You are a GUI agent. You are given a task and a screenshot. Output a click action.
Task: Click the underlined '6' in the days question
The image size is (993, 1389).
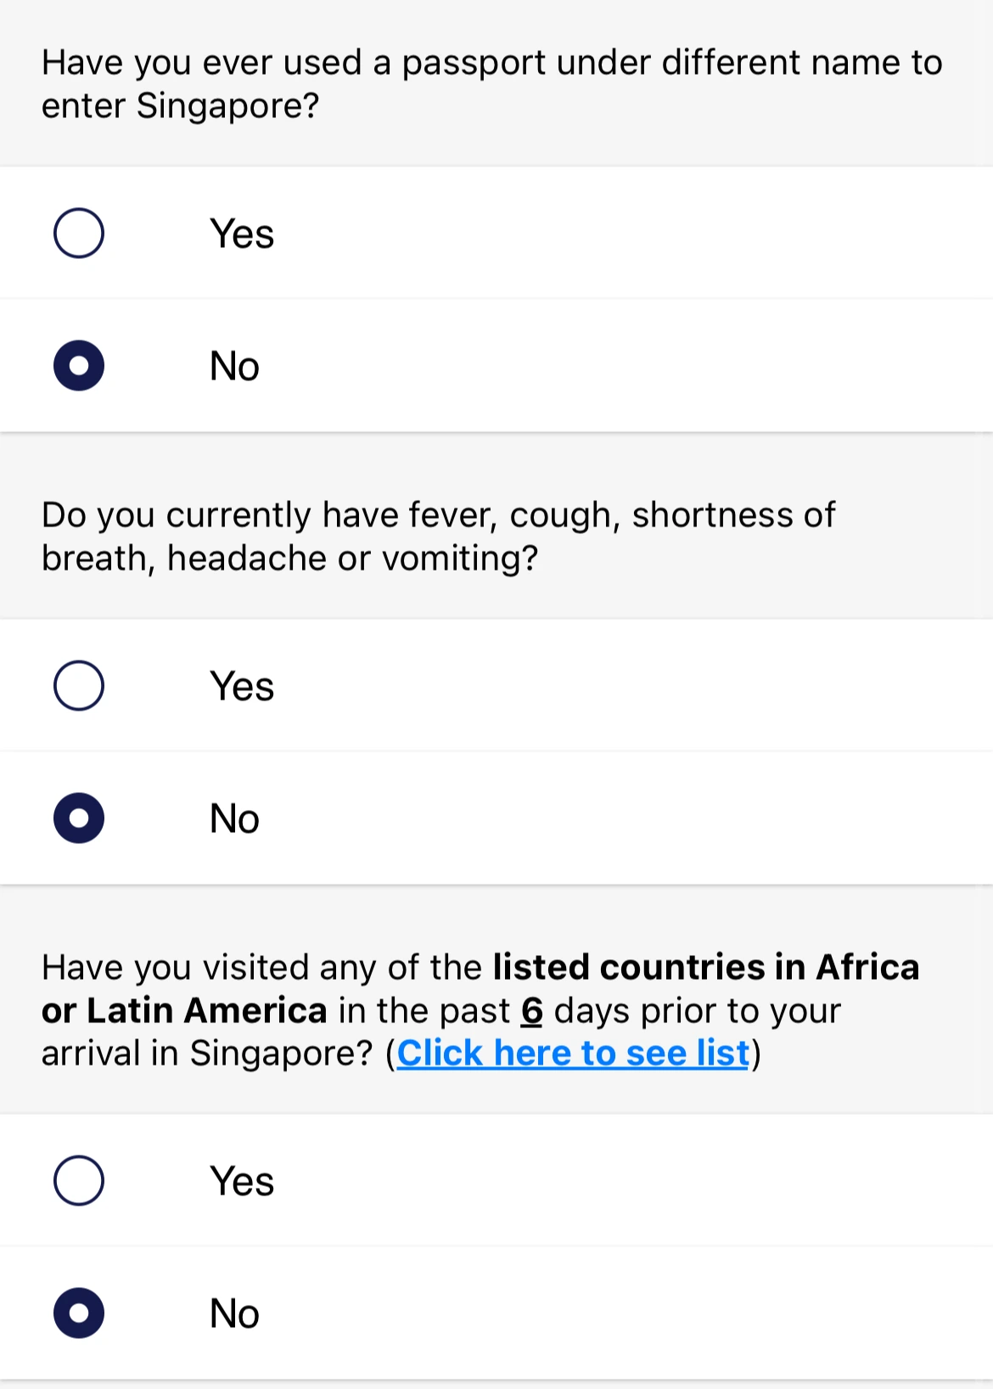click(x=532, y=1010)
